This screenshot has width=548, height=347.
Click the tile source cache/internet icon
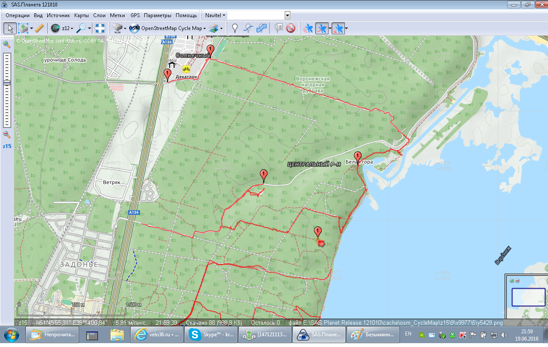(x=117, y=28)
